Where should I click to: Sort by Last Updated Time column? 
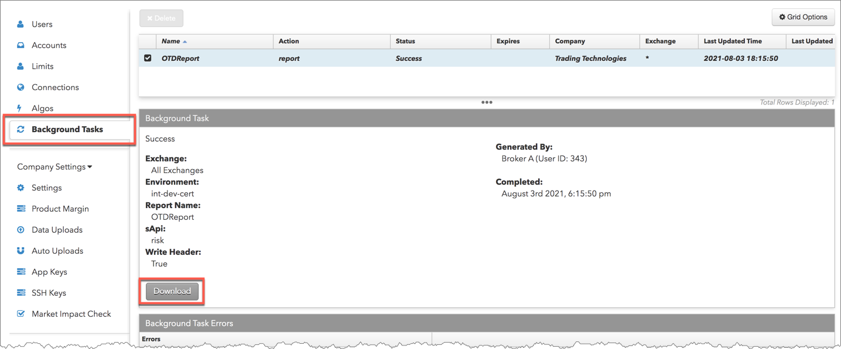coord(732,42)
